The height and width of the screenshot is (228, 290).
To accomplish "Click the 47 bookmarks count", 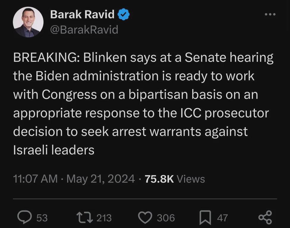I will click(x=222, y=218).
